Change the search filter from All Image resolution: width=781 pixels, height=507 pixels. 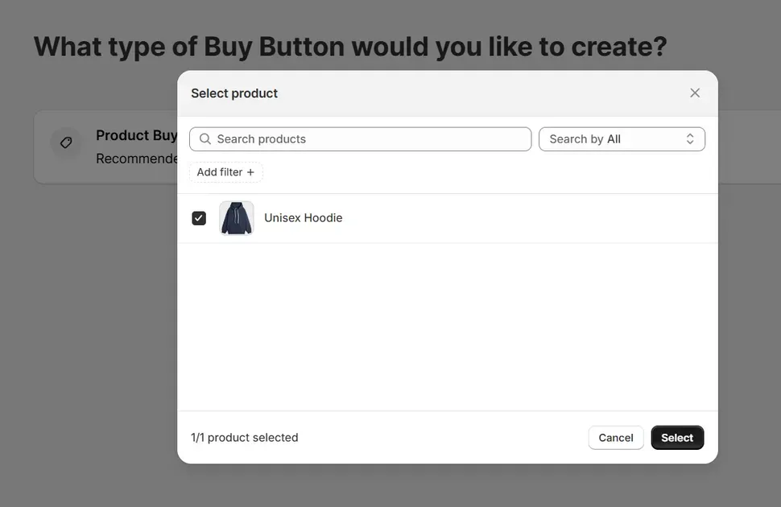pyautogui.click(x=622, y=138)
